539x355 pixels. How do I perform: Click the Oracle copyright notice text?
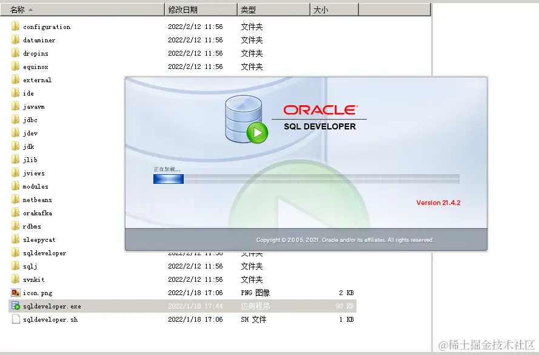tap(345, 240)
